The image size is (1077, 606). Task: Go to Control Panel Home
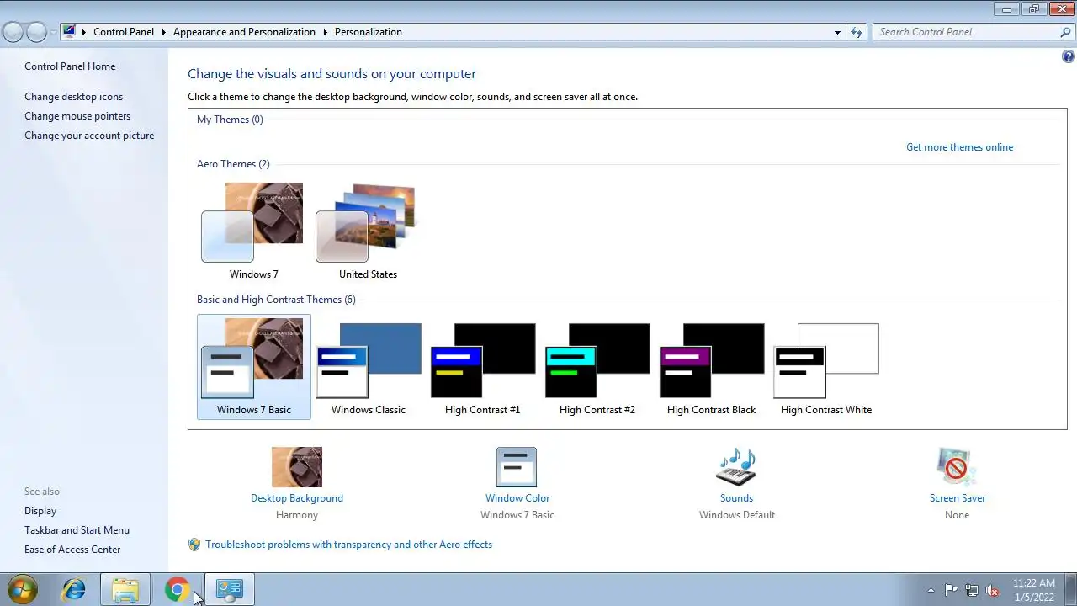click(x=70, y=66)
